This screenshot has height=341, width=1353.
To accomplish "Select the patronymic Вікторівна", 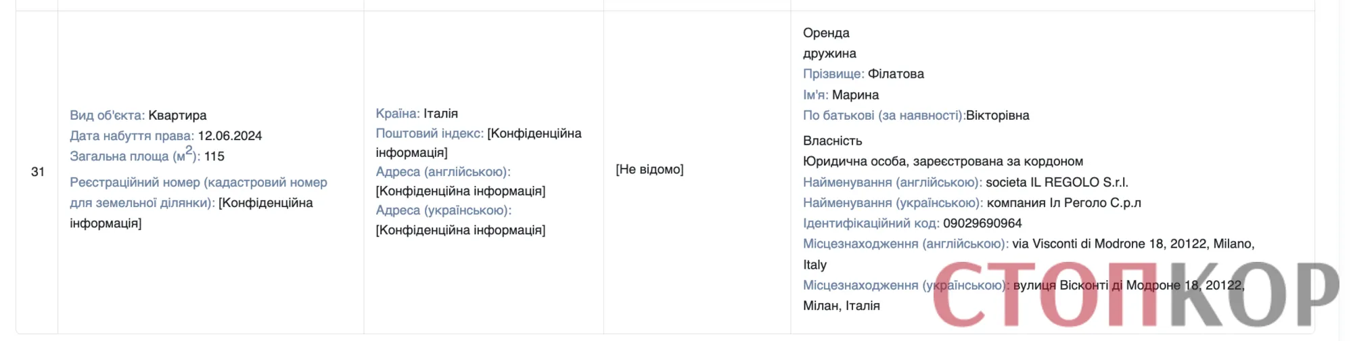I will pyautogui.click(x=998, y=115).
